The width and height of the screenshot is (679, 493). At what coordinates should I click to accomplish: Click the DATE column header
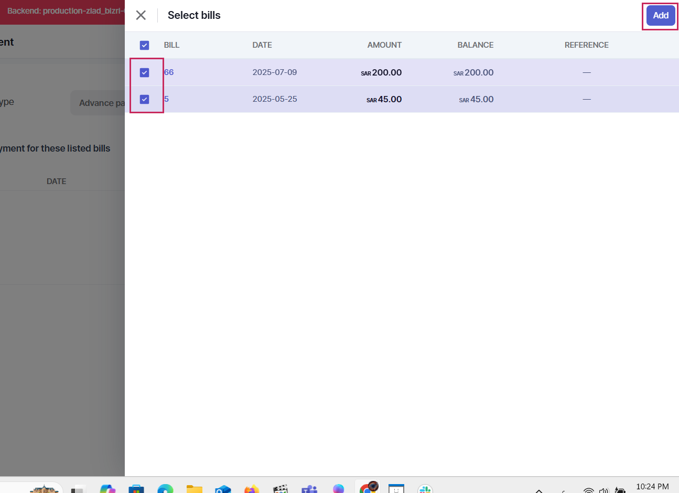tap(262, 45)
